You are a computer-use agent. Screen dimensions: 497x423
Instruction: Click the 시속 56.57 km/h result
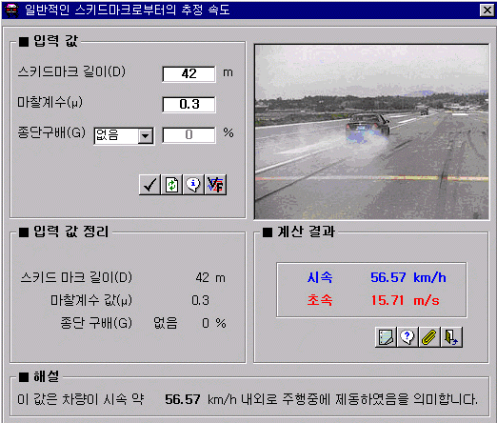(x=377, y=278)
